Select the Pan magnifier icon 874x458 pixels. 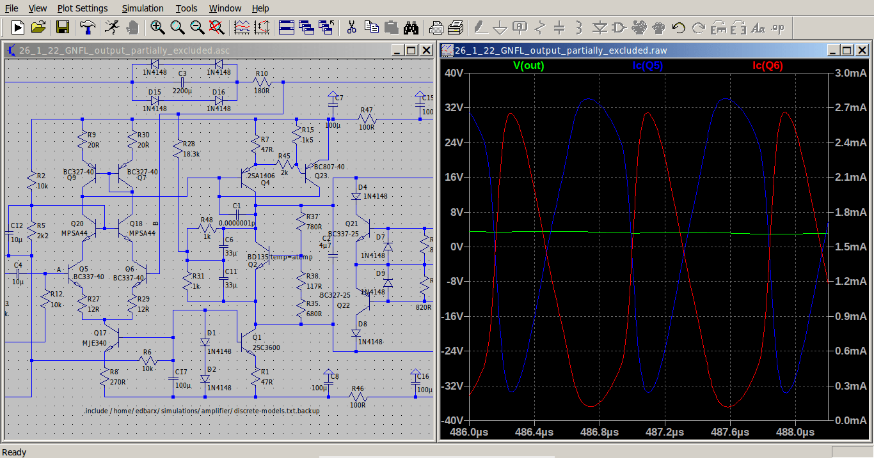pos(177,27)
